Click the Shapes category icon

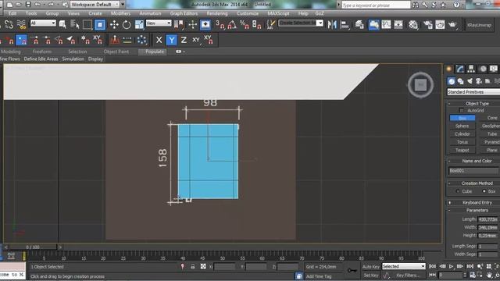coord(460,81)
